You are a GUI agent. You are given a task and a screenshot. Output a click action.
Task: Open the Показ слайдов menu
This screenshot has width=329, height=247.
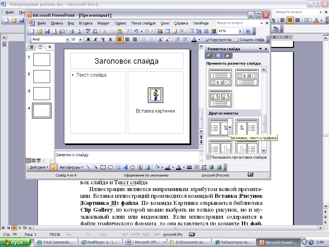click(144, 23)
